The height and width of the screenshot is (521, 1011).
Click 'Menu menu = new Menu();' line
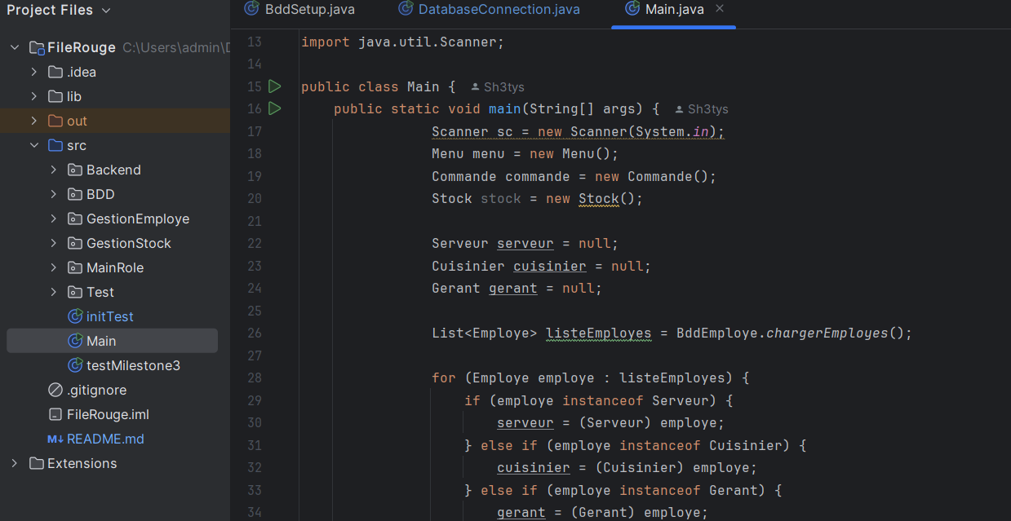point(525,153)
